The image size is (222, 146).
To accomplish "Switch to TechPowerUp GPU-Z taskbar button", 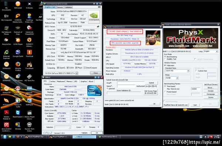I will 108,137.
